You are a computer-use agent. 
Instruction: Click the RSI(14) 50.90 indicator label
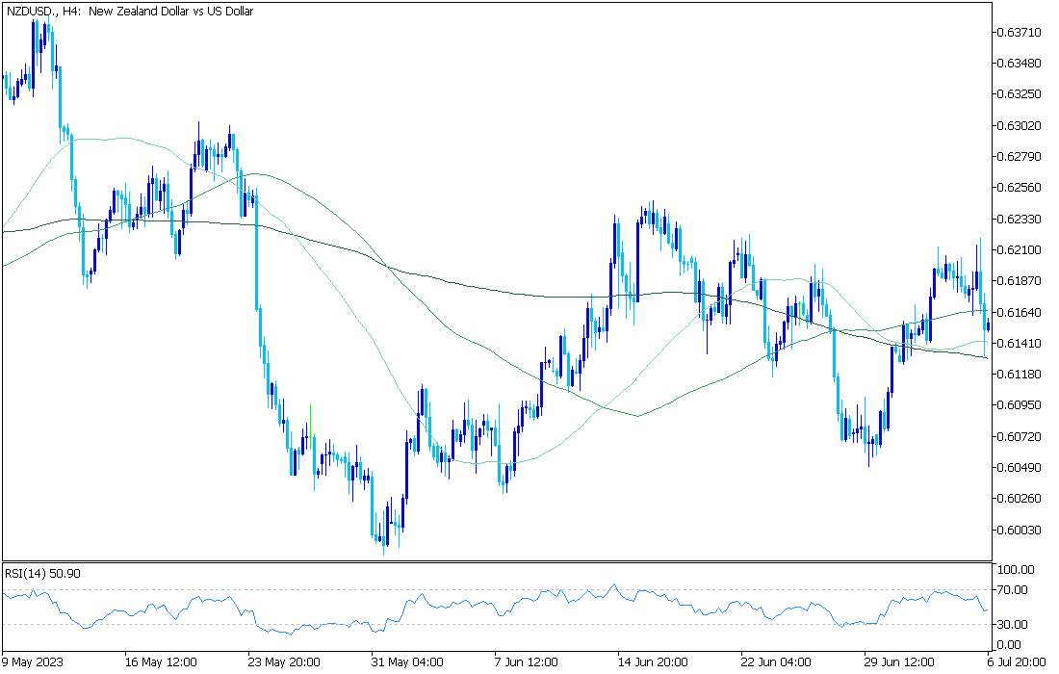point(42,573)
